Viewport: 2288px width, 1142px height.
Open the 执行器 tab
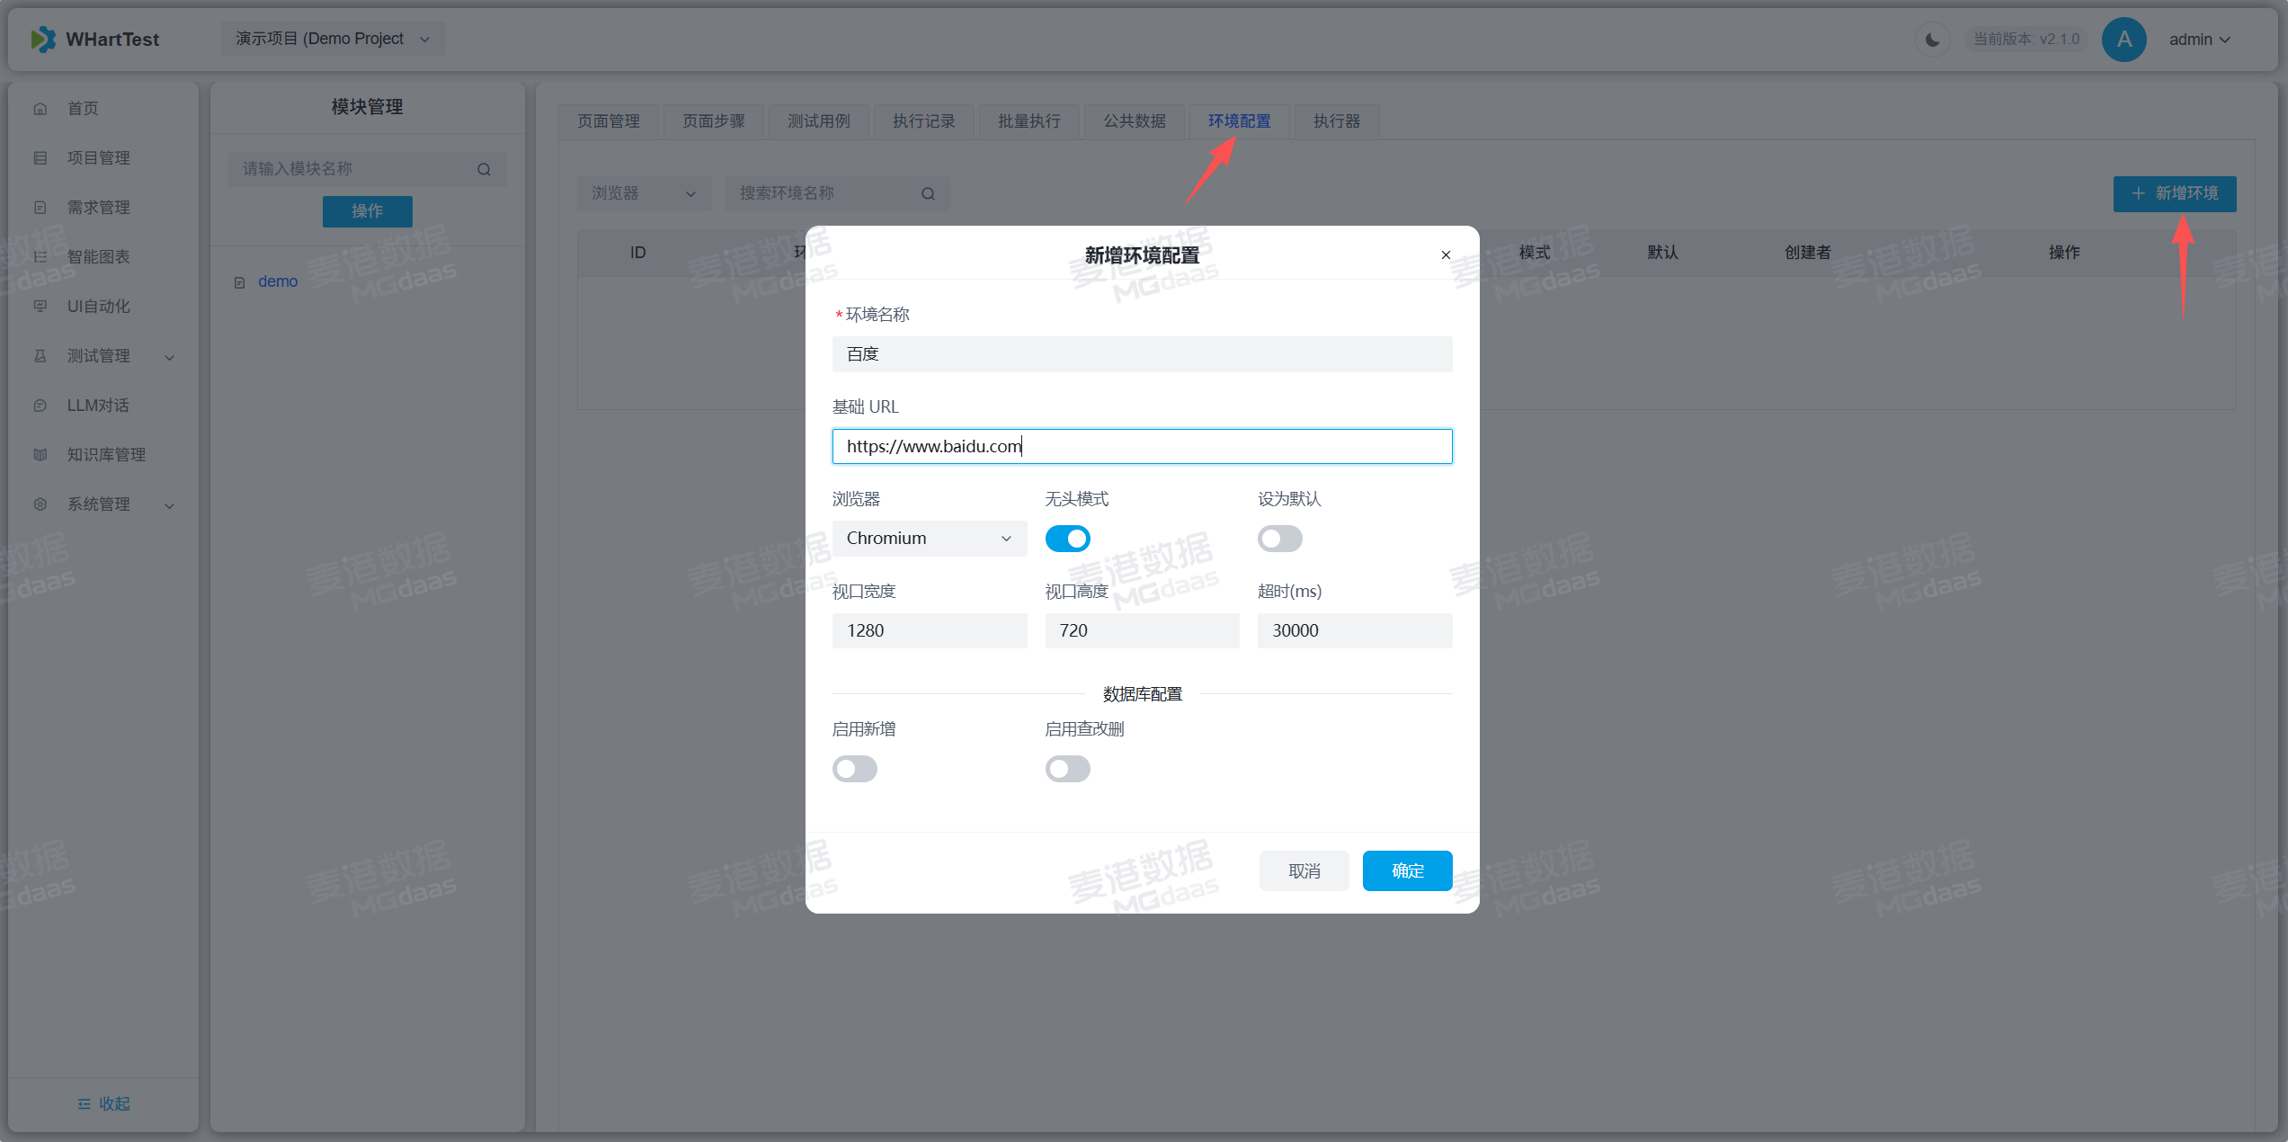pyautogui.click(x=1336, y=121)
